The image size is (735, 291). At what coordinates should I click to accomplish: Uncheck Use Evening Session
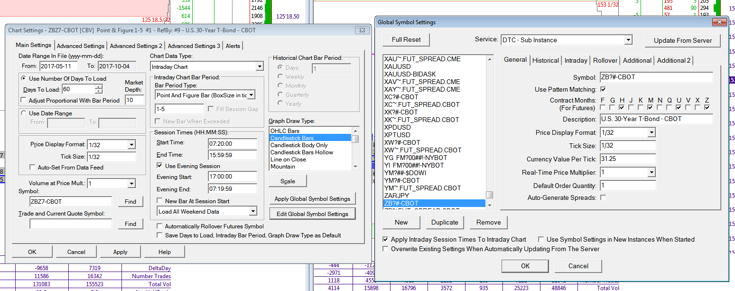(160, 166)
